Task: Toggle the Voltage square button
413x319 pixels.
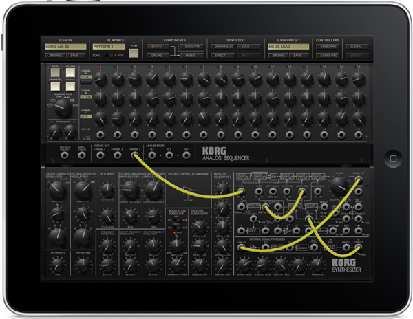Action: [70, 86]
